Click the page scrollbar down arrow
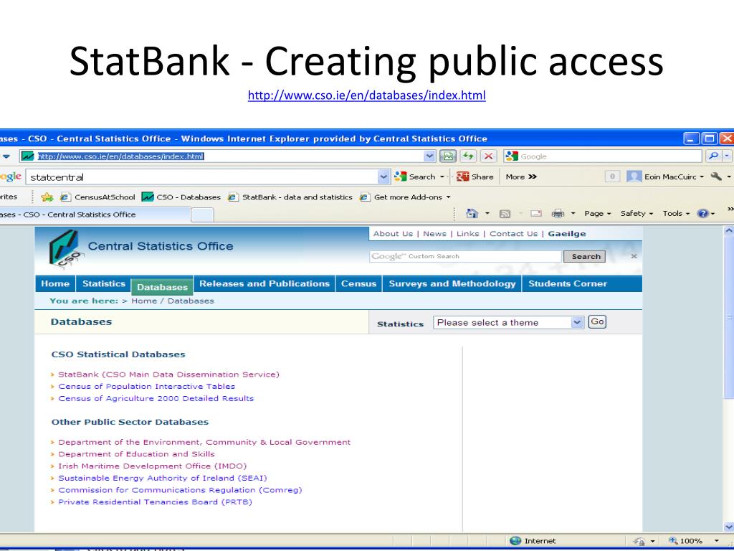Screen dimensions: 734x551 point(728,527)
